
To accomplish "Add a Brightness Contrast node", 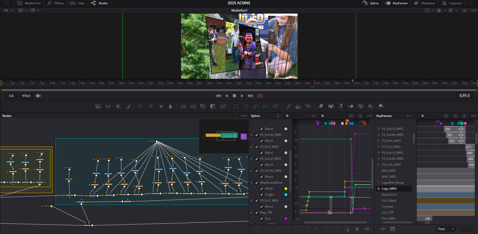I will pyautogui.click(x=161, y=106).
